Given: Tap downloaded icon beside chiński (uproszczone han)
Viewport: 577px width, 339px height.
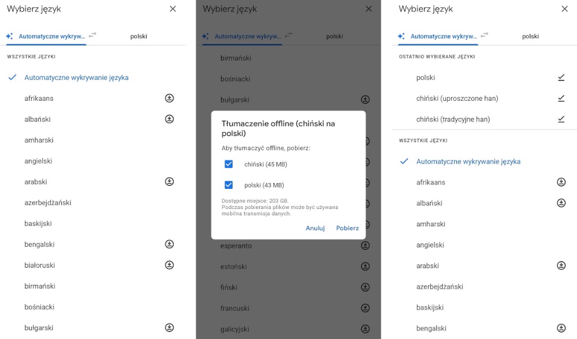Looking at the screenshot, I should coord(561,98).
